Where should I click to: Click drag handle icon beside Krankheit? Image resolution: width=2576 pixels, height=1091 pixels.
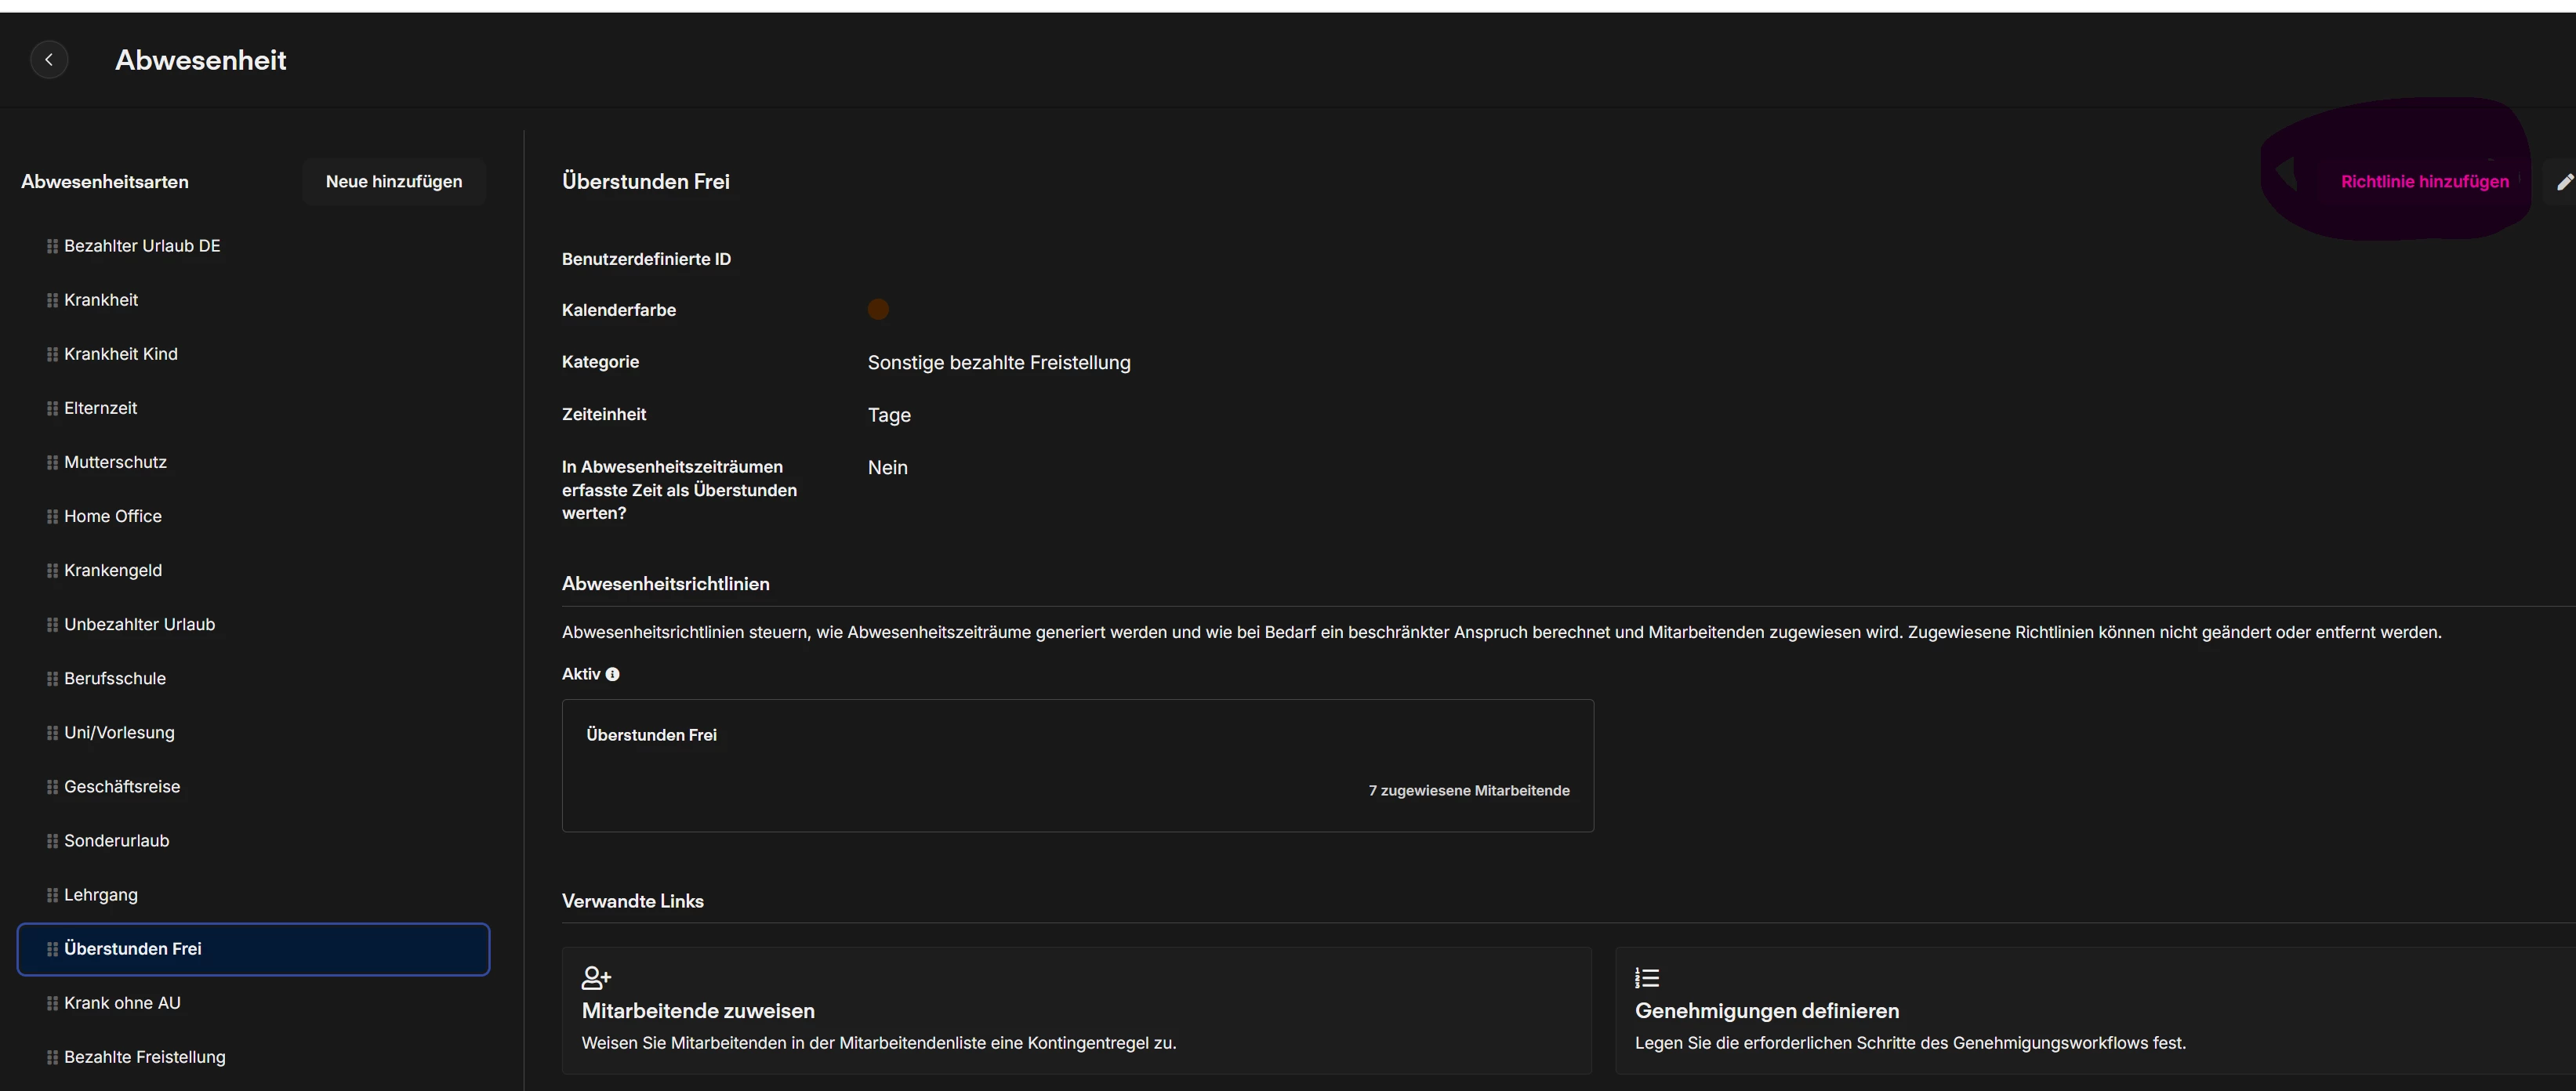tap(52, 300)
